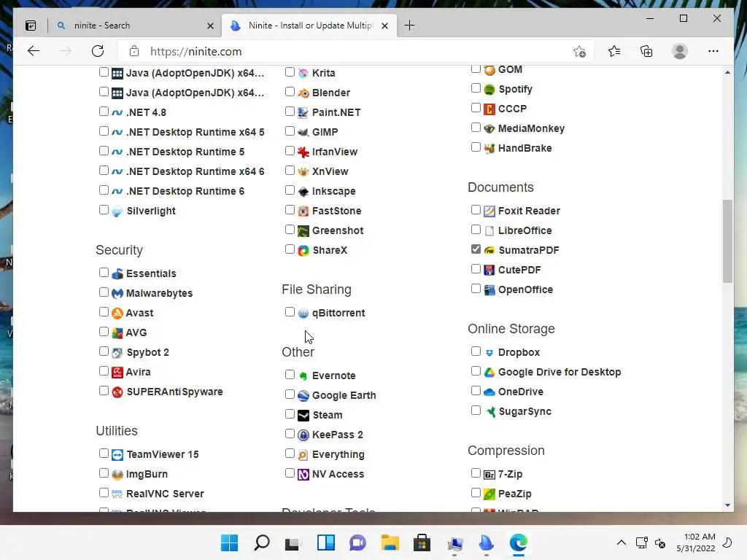The width and height of the screenshot is (747, 560).
Task: Open the Windows Start menu
Action: tap(229, 542)
